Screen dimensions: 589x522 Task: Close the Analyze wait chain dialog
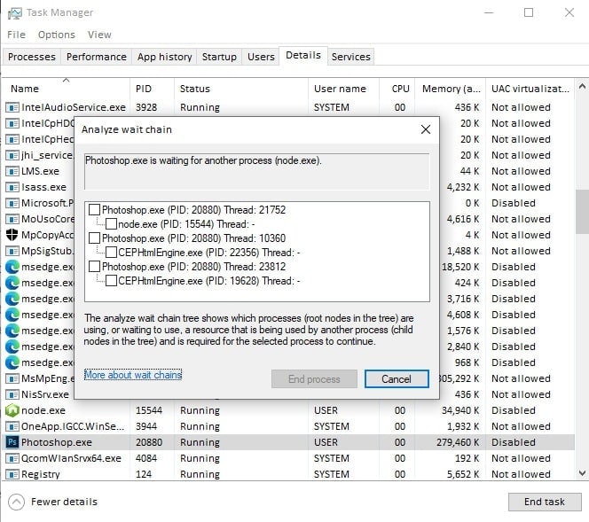coord(425,130)
